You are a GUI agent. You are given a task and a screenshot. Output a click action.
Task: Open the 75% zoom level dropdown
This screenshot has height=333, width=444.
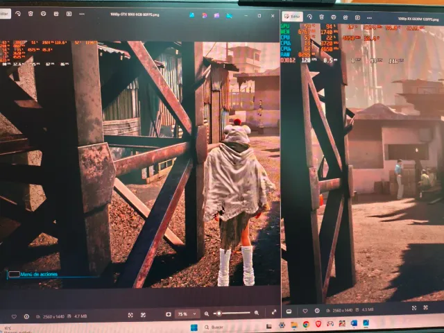coord(187,314)
